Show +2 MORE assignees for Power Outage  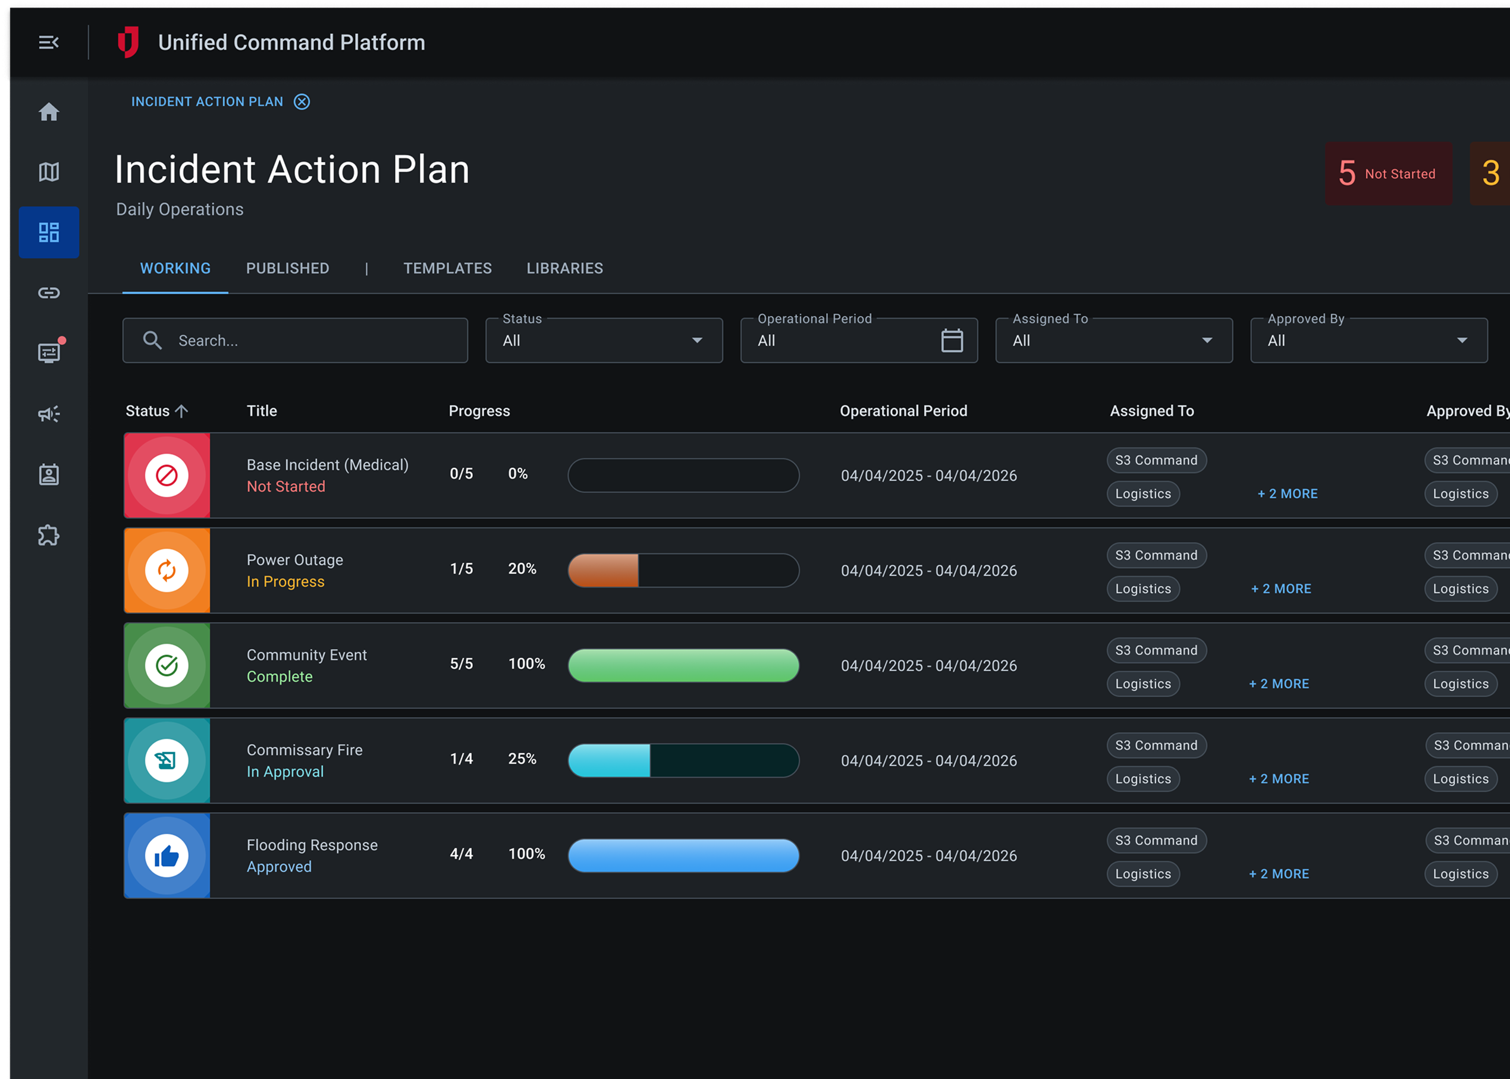(1280, 589)
